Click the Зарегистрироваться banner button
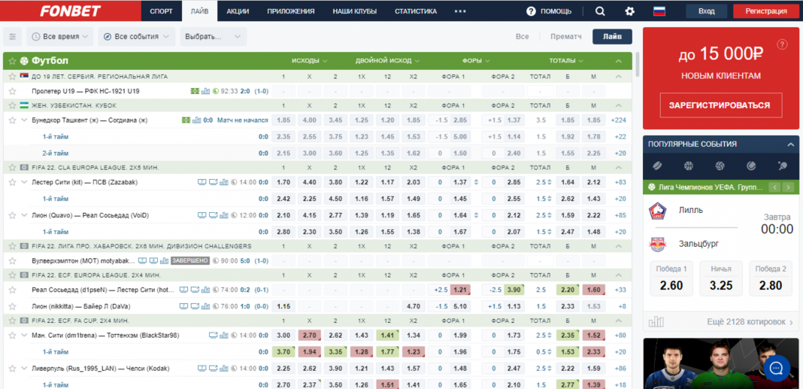The width and height of the screenshot is (803, 389). click(x=720, y=106)
